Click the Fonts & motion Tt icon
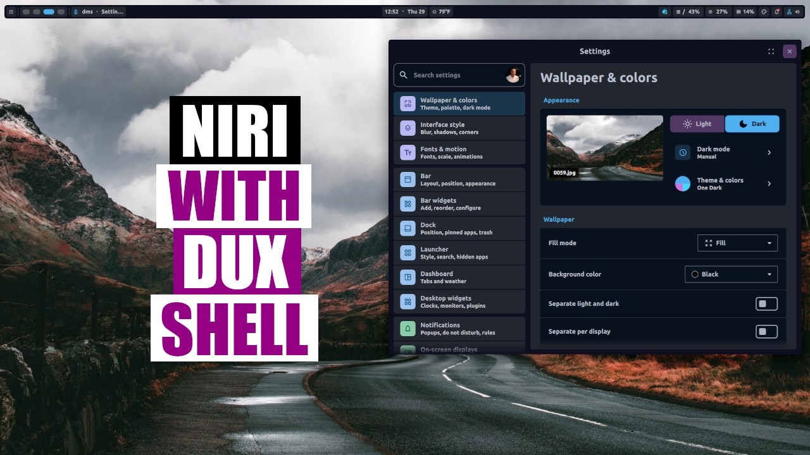Viewport: 810px width, 455px height. click(408, 153)
